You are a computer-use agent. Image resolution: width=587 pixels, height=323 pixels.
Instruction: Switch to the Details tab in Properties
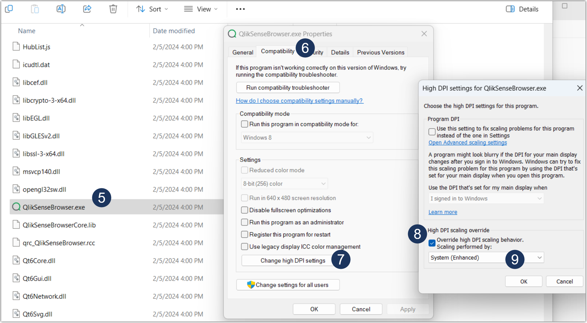click(x=340, y=52)
